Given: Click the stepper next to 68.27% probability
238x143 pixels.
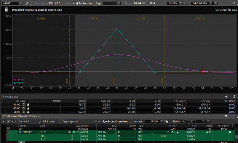Looking at the screenshot, I should pos(180,3).
